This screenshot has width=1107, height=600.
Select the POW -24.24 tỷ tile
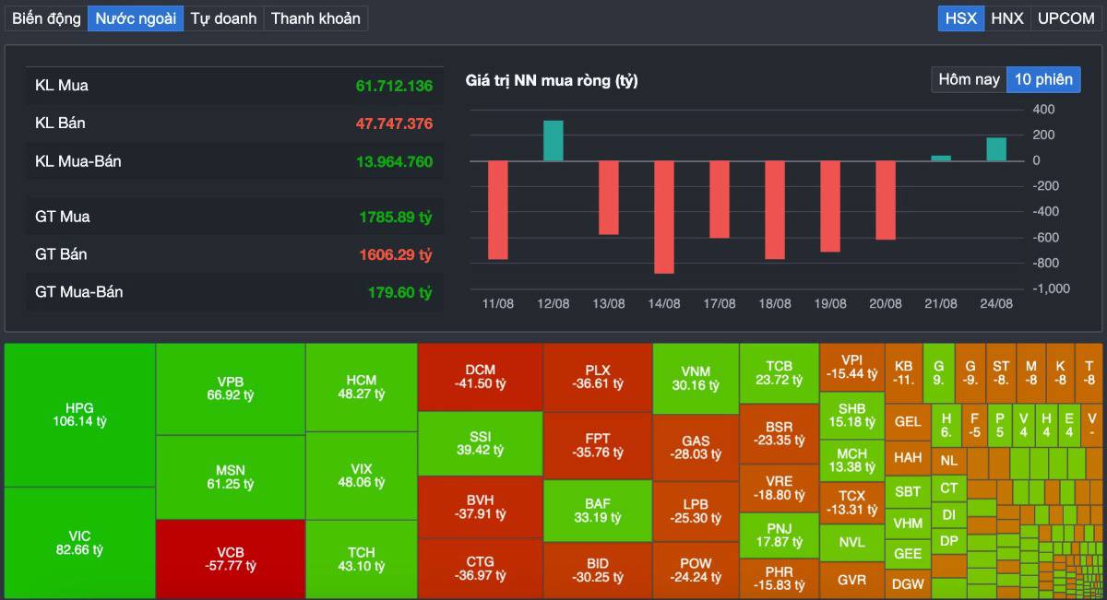click(x=696, y=571)
